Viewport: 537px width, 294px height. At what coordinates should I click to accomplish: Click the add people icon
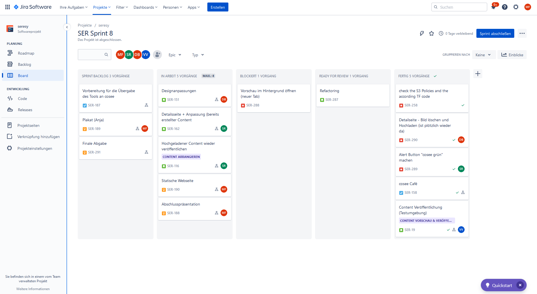click(157, 55)
